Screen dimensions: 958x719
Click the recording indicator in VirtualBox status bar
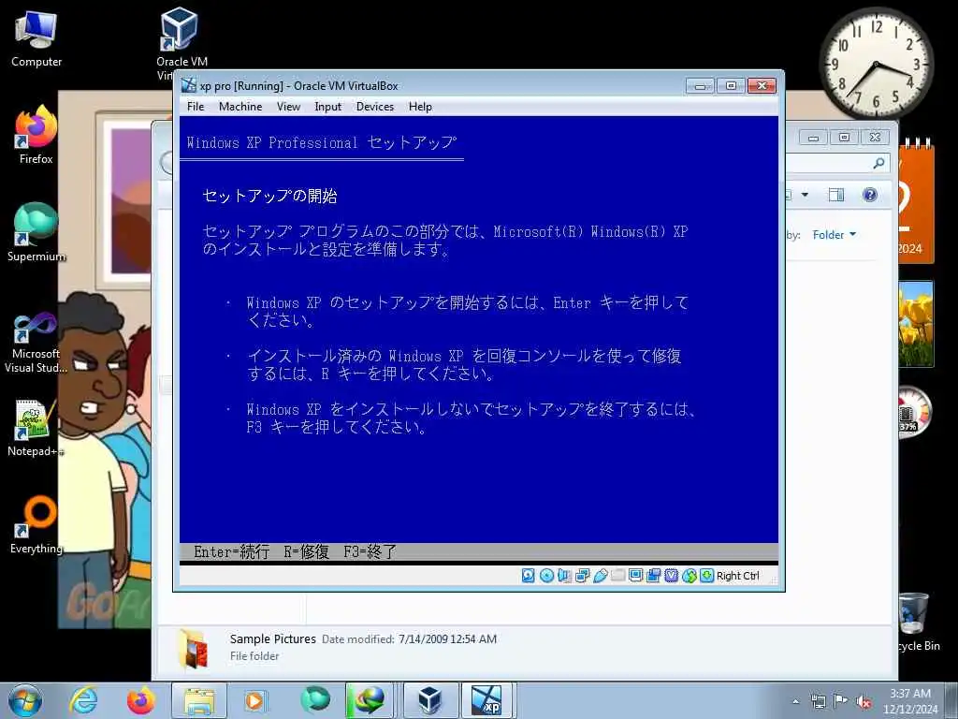[653, 576]
